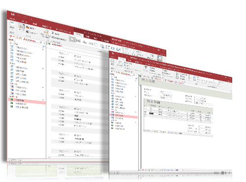Click the 表示 view button in the back window ribbon
This screenshot has height=182, width=246.
tap(12, 26)
